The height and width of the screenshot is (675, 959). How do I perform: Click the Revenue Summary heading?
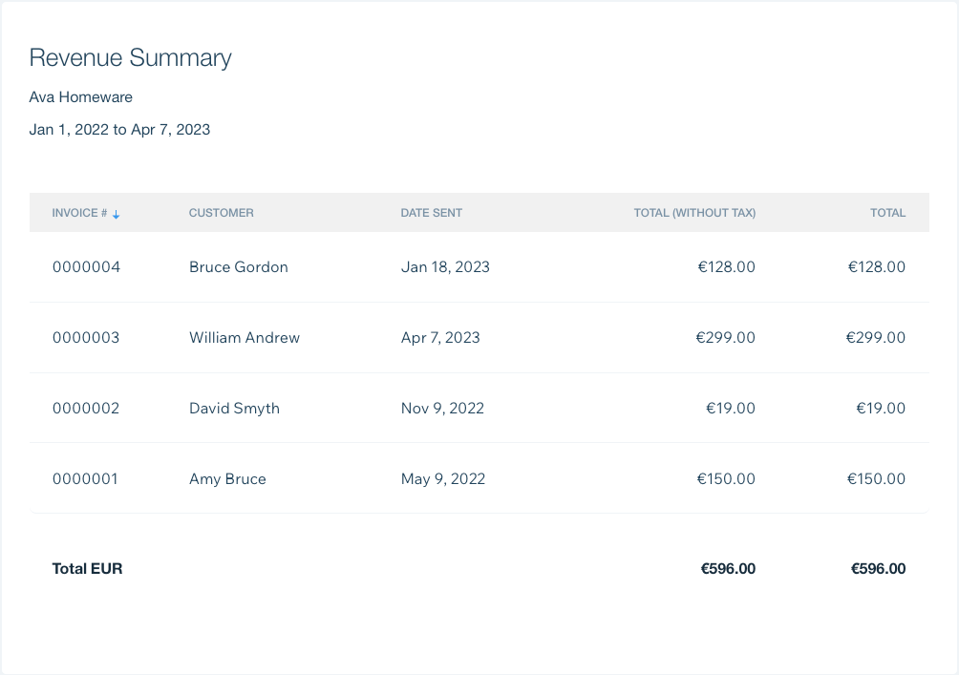130,58
